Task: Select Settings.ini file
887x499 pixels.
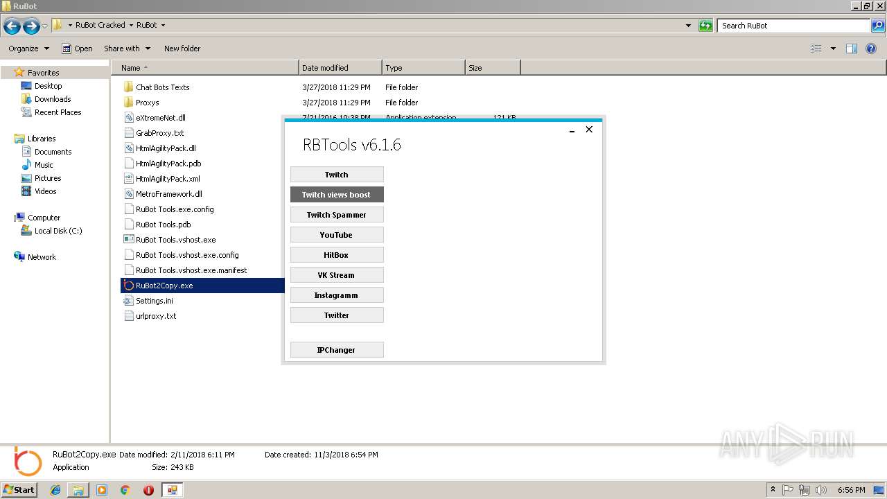Action: (154, 301)
